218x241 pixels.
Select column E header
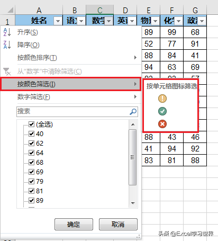point(149,11)
